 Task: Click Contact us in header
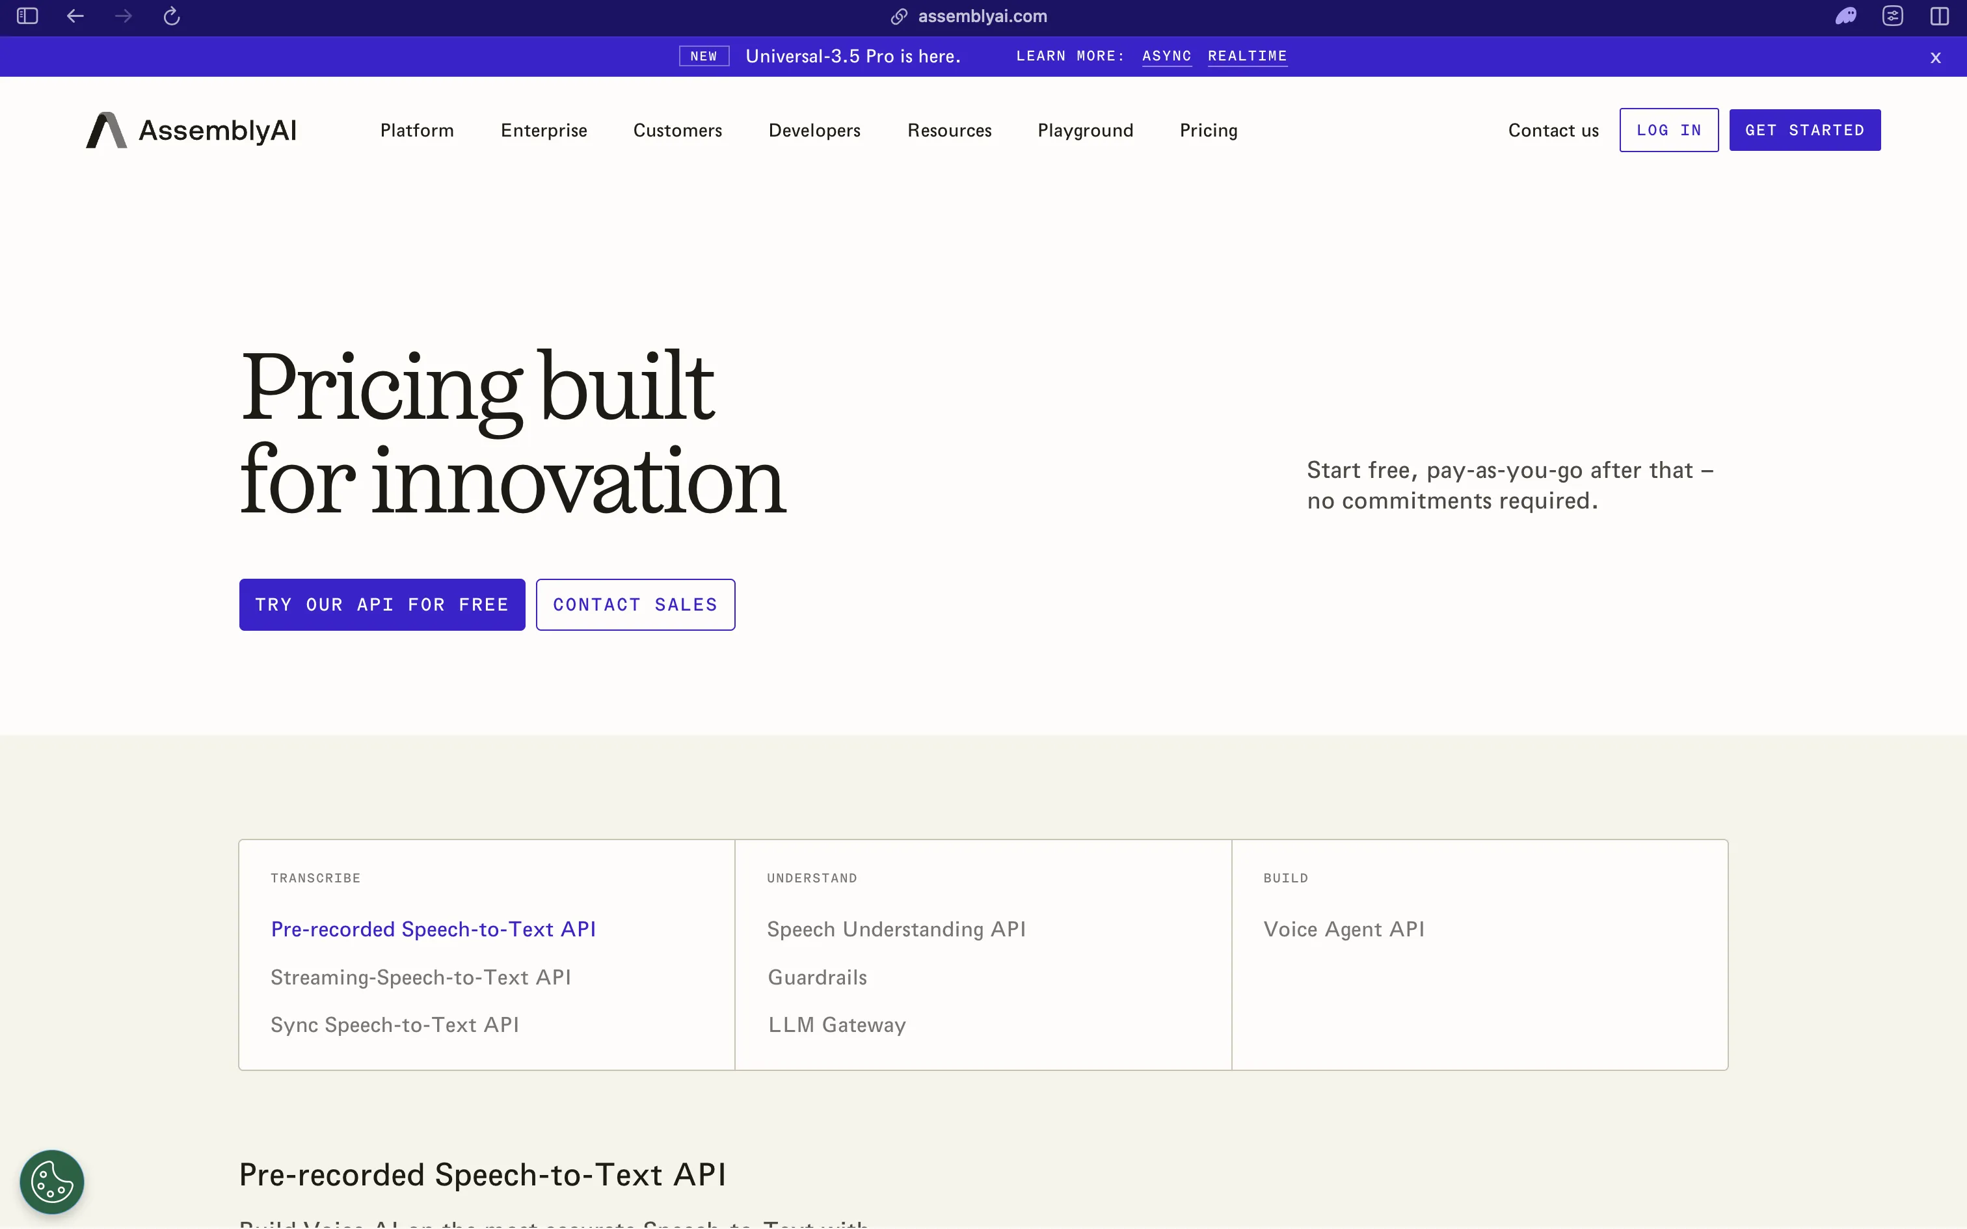click(x=1553, y=130)
